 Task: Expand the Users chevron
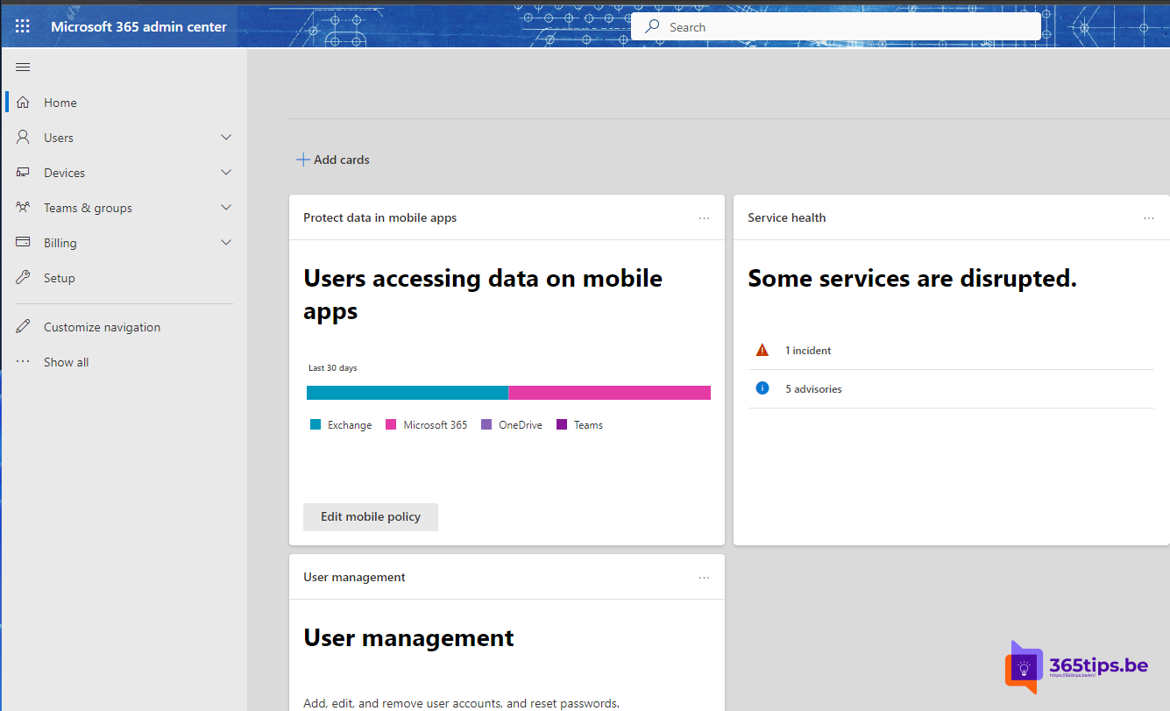coord(226,138)
